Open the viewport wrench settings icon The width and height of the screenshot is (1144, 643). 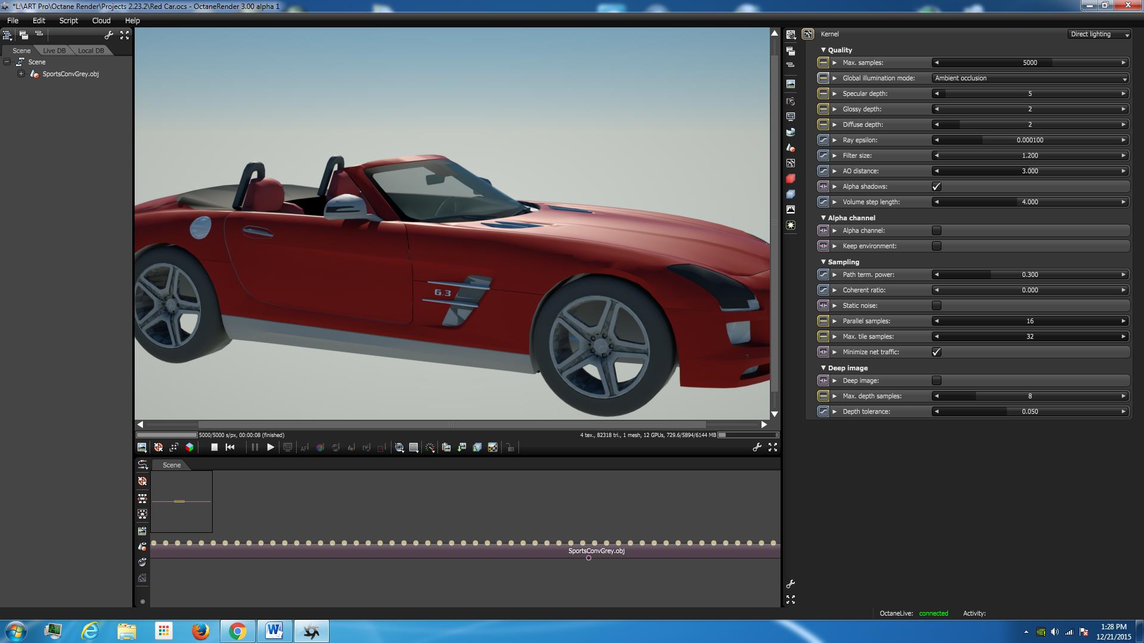pos(757,447)
